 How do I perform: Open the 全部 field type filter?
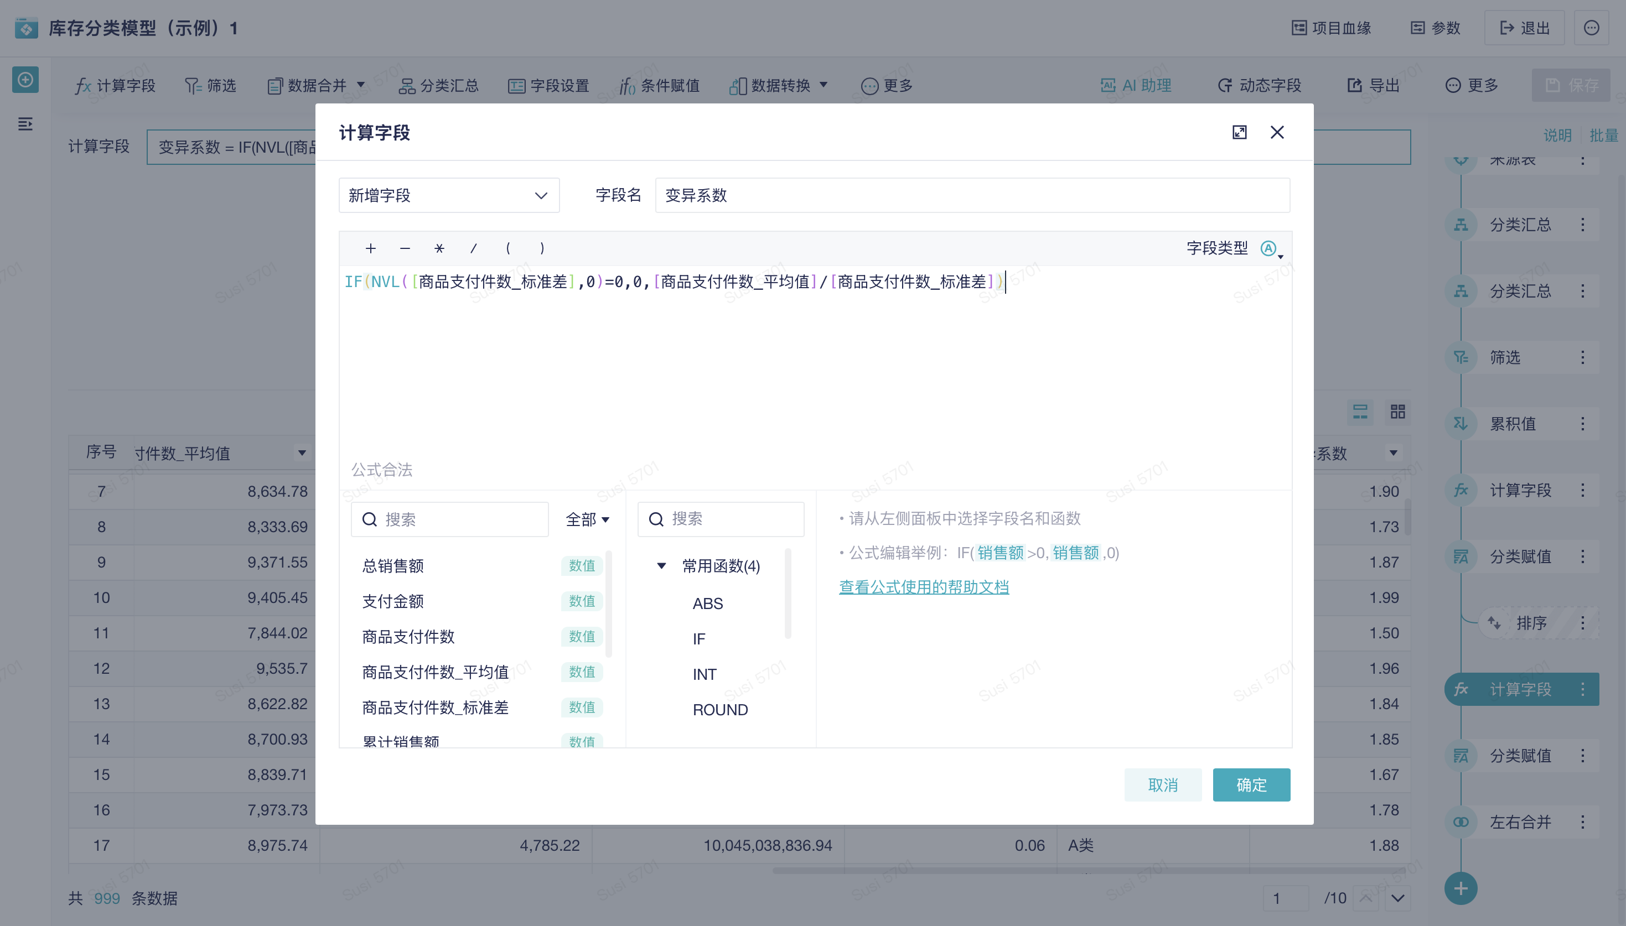click(587, 519)
